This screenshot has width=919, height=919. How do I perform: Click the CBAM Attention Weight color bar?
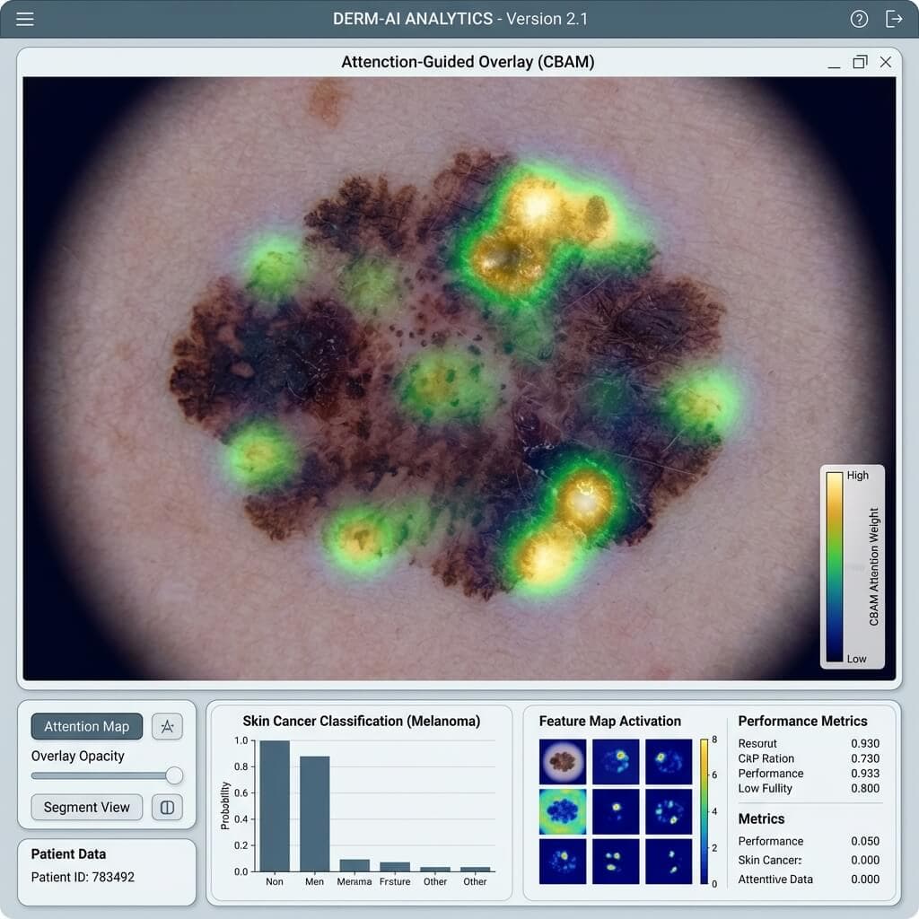(x=834, y=567)
